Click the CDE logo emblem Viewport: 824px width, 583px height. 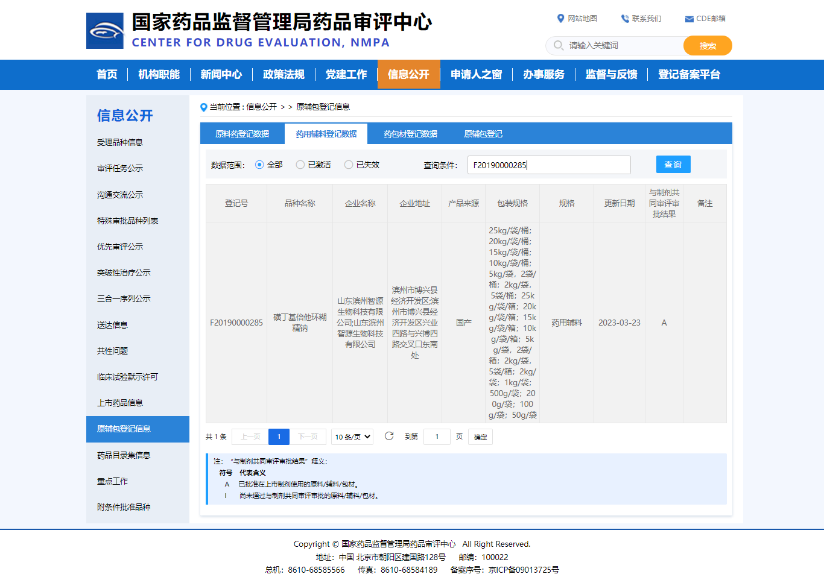[105, 31]
